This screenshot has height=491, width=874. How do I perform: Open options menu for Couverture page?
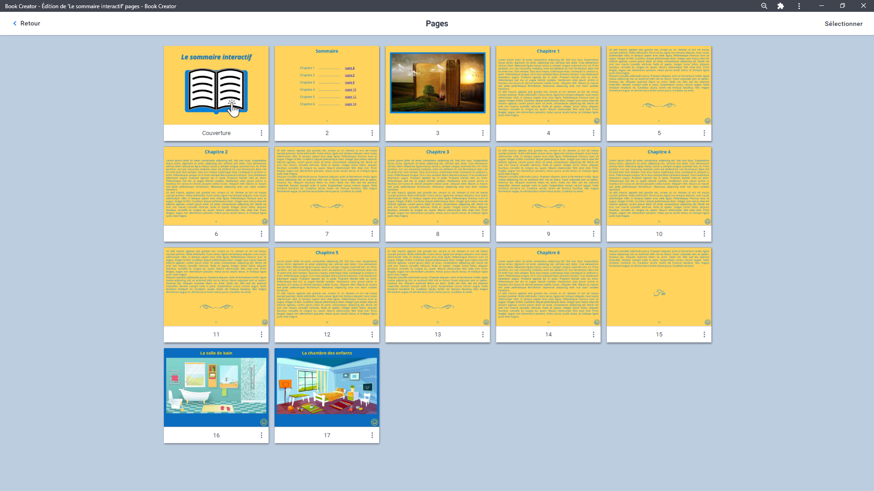[261, 133]
